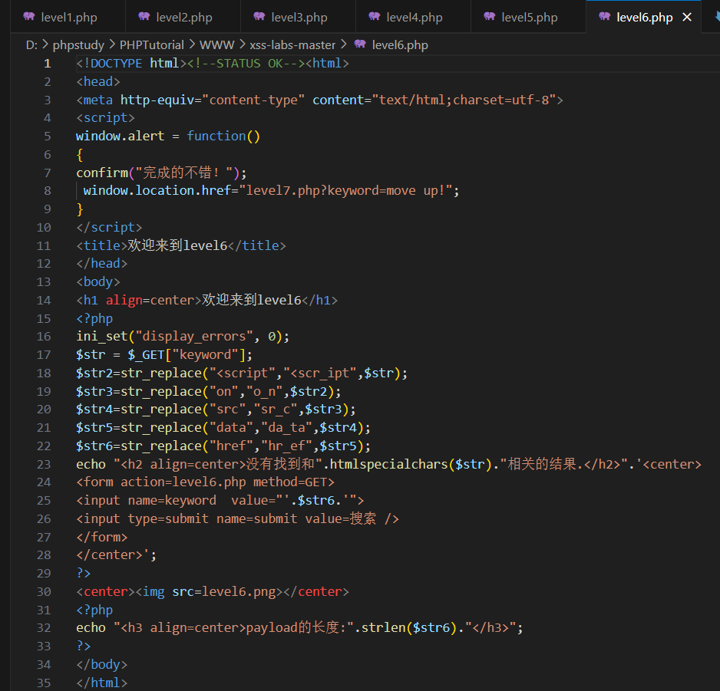720x691 pixels.
Task: Click 'htmlspecialchars' on line 23
Action: (389, 464)
